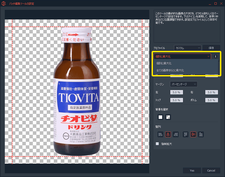Viewport: 225px width, 177px height.
Task: Select horizontal center alignment icon
Action: [x=168, y=134]
